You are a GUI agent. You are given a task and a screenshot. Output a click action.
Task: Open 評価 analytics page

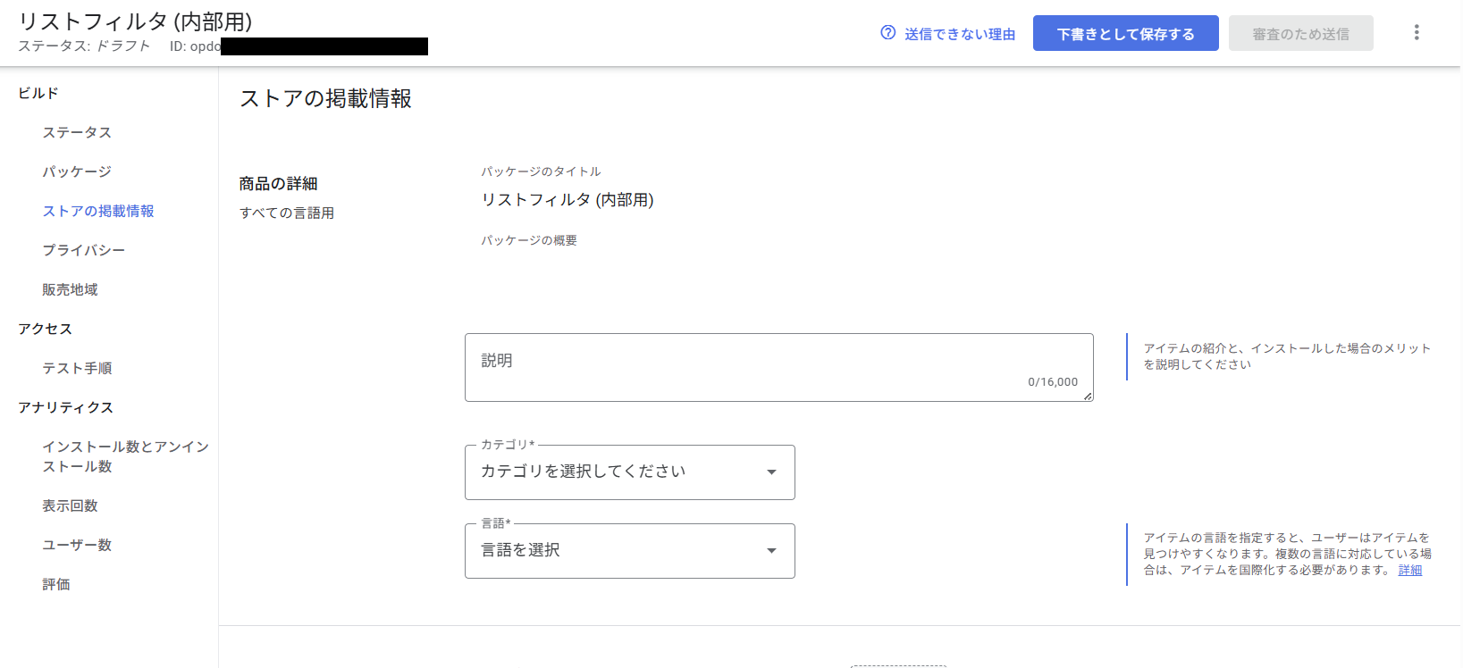pyautogui.click(x=56, y=584)
